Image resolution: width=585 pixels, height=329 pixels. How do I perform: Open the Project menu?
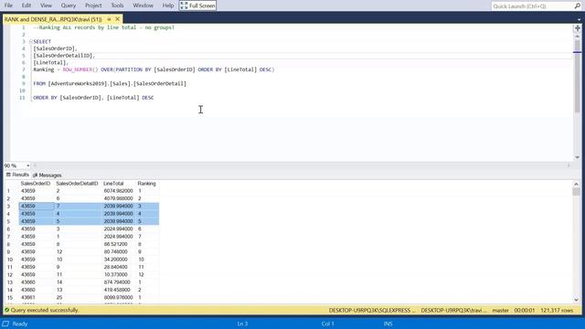click(93, 5)
